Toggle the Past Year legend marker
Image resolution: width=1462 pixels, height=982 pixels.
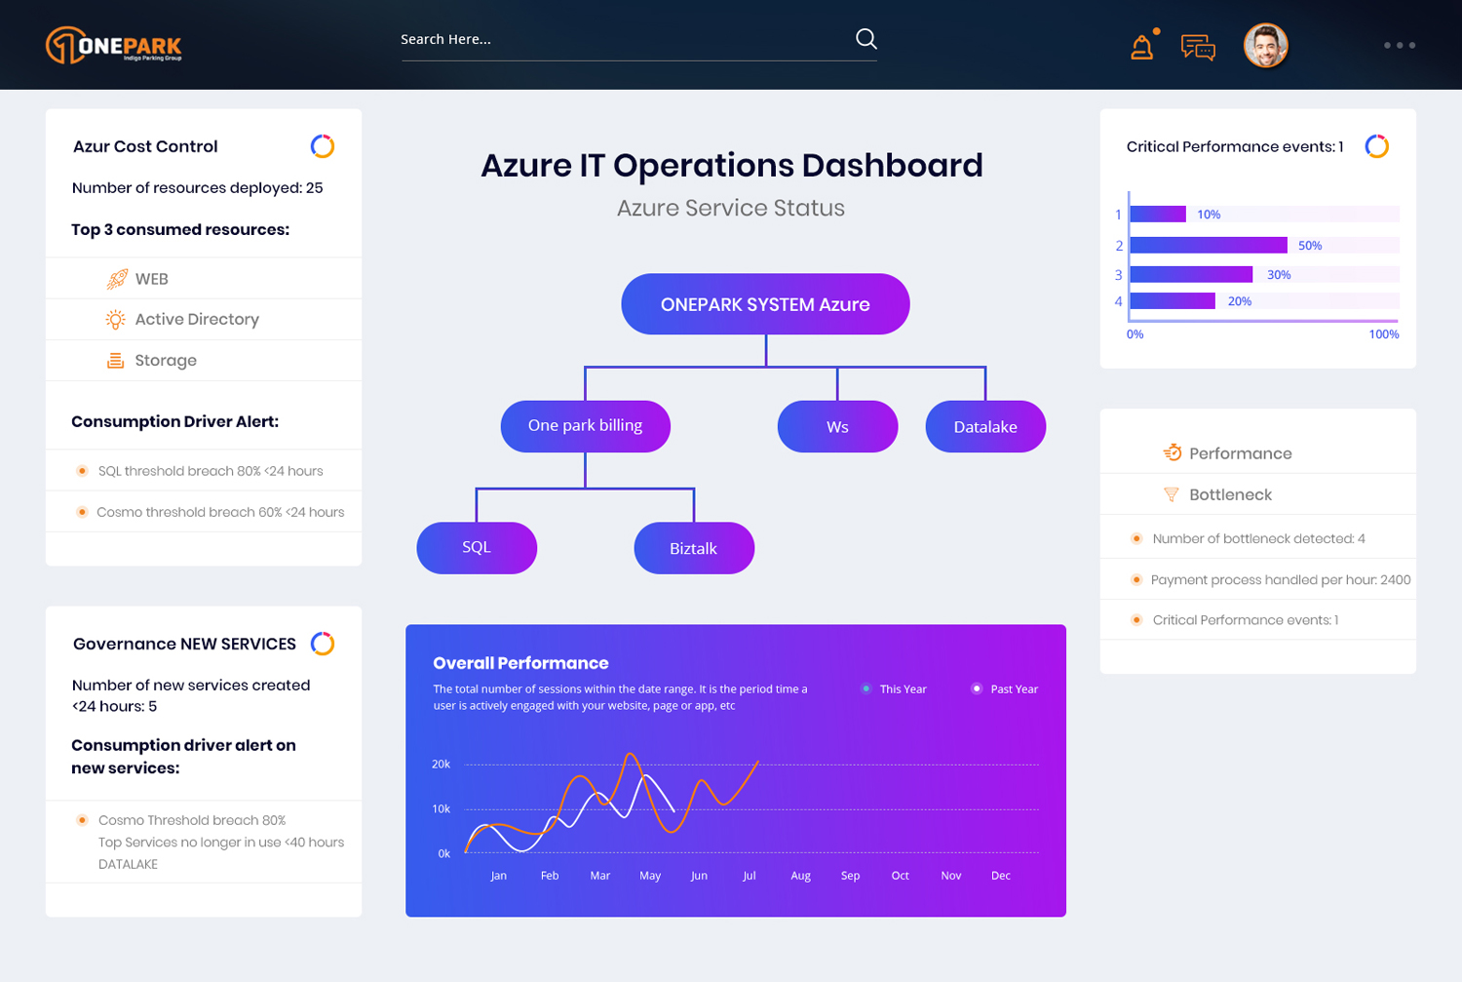point(977,688)
